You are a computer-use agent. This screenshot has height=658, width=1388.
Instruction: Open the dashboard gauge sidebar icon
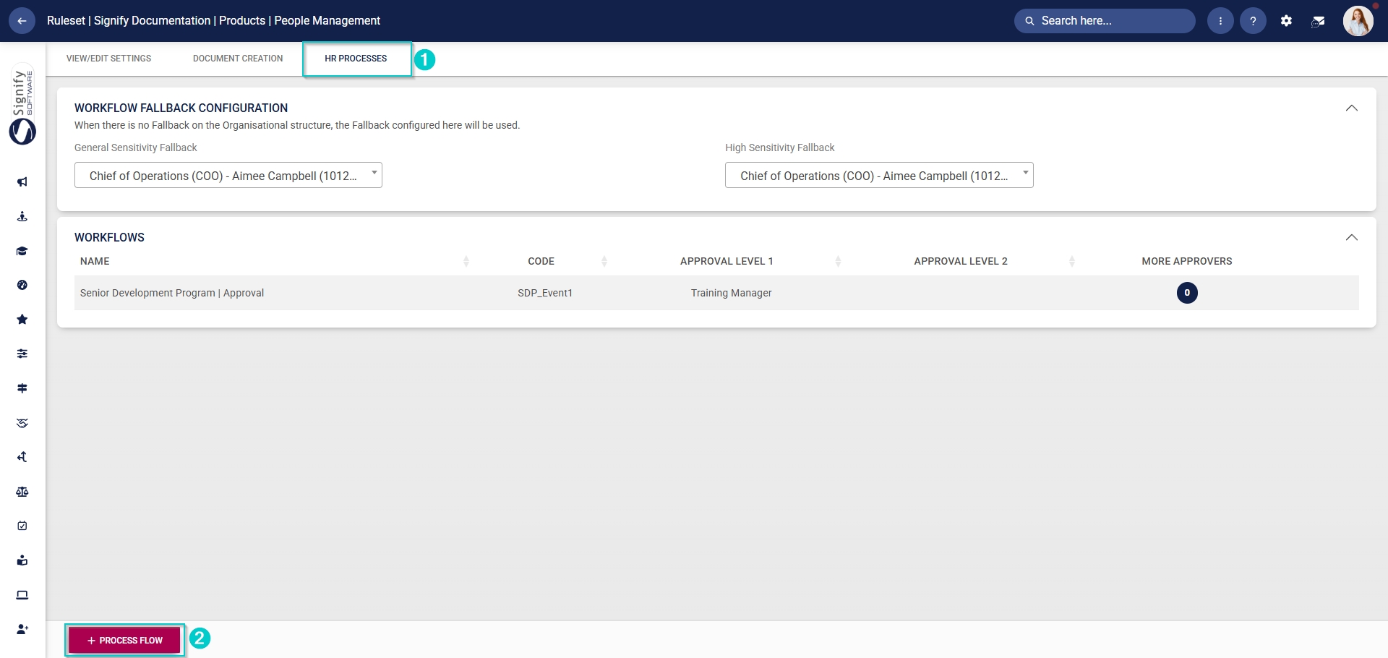pos(22,285)
